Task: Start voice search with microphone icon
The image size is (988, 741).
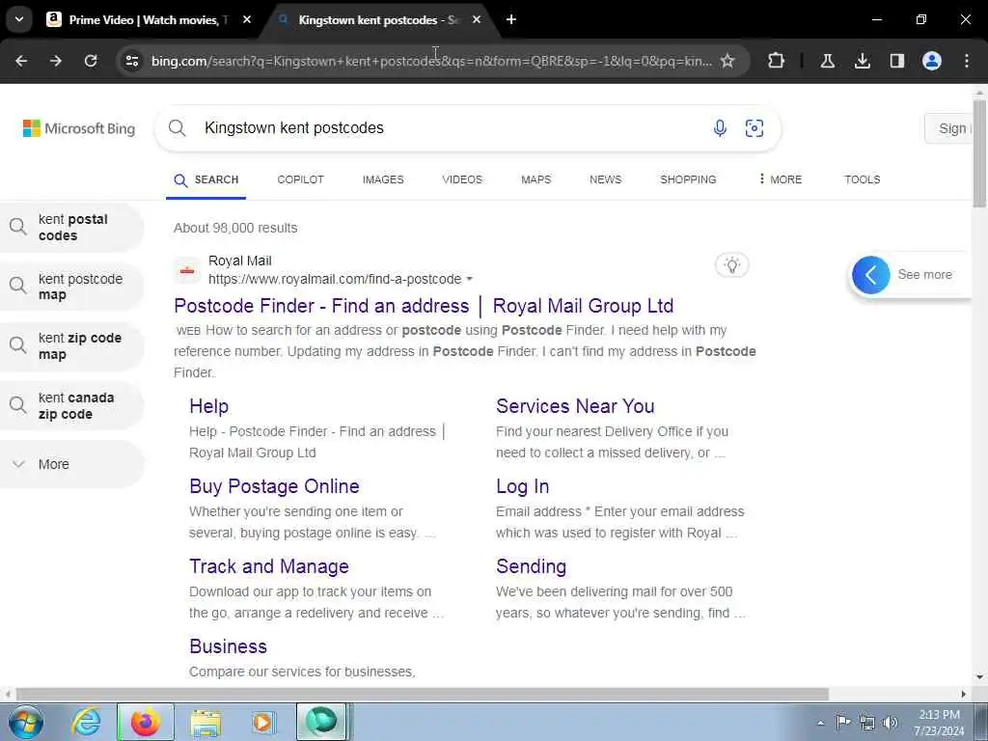Action: [x=720, y=128]
